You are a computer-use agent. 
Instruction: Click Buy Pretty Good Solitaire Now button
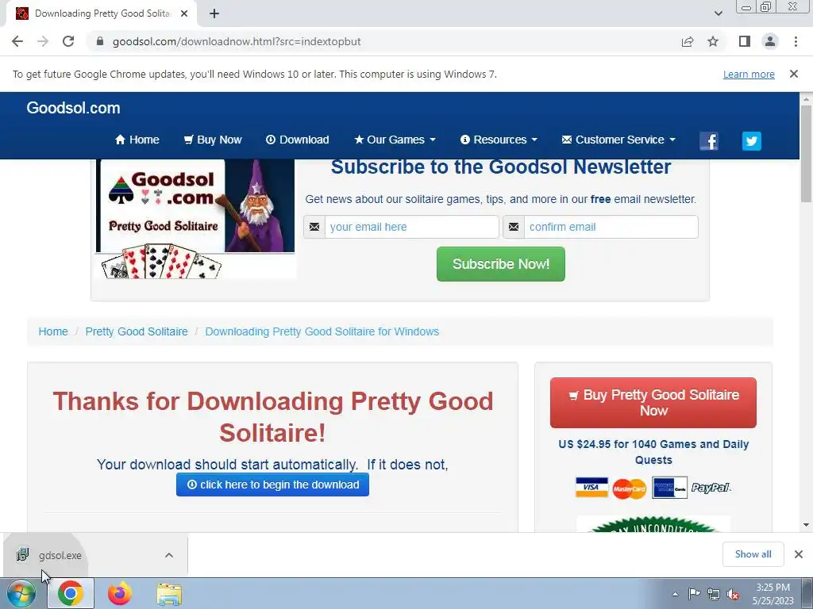tap(653, 403)
